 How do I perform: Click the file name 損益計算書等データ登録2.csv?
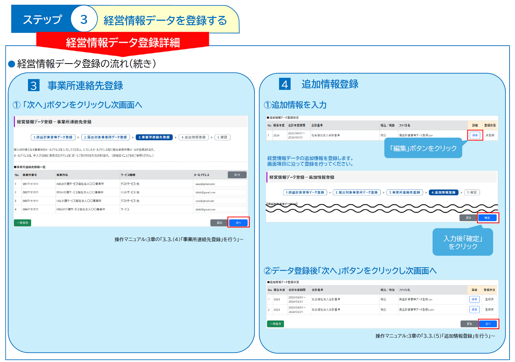(416, 310)
